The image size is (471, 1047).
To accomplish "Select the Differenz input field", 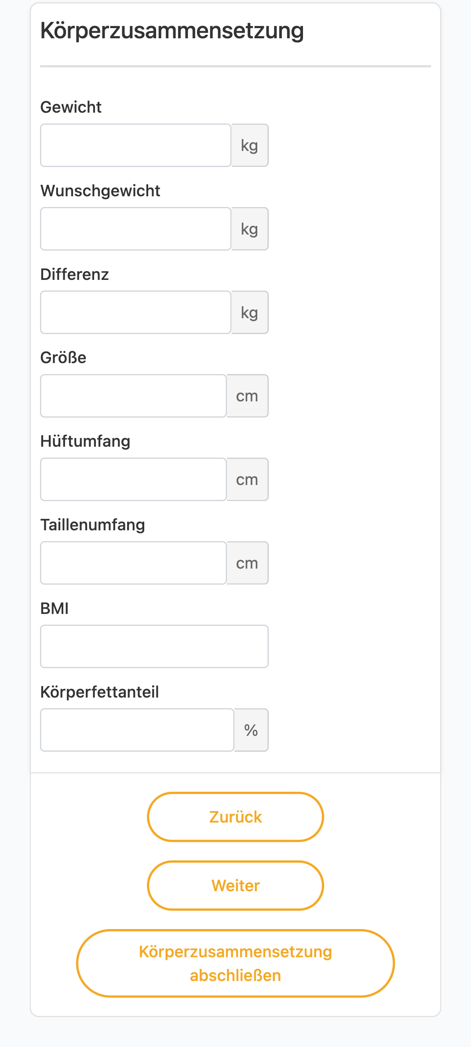I will click(135, 312).
